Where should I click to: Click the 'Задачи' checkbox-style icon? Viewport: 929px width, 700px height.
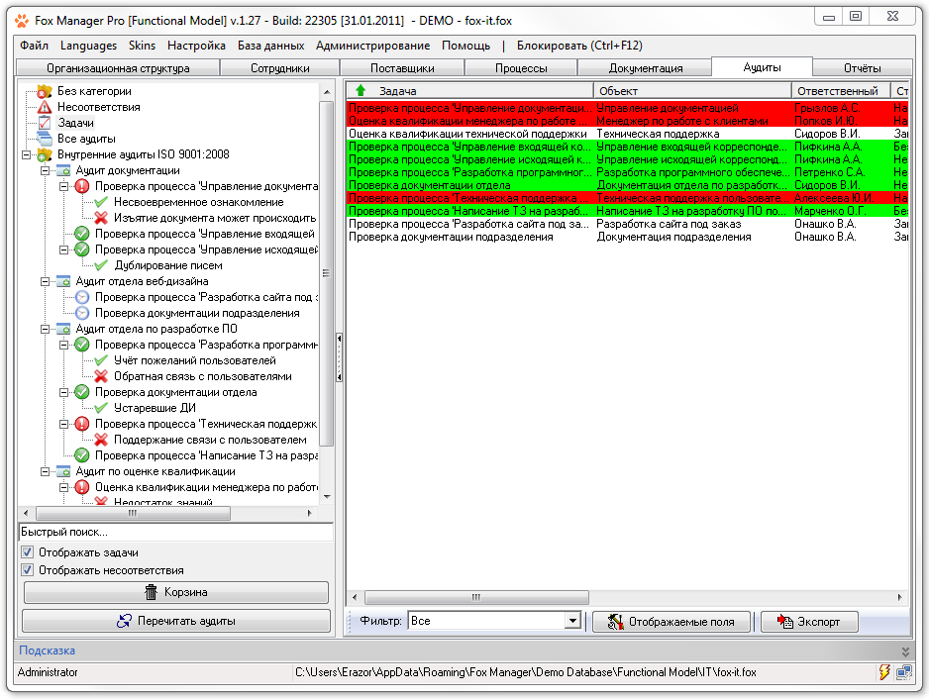click(45, 123)
